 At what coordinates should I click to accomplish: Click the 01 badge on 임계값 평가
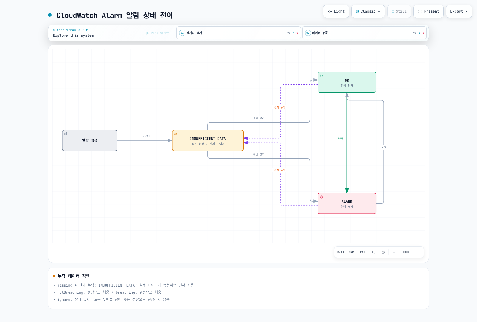[x=182, y=33]
